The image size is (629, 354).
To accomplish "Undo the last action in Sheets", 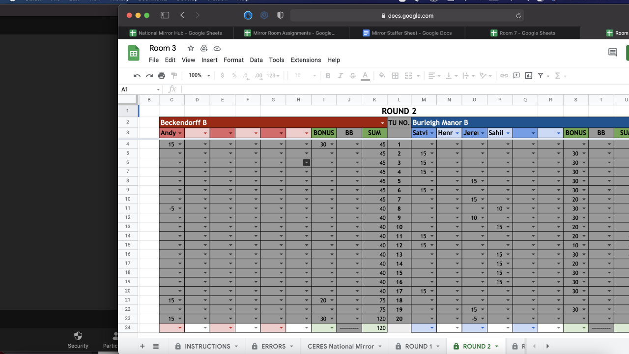I will click(x=137, y=76).
